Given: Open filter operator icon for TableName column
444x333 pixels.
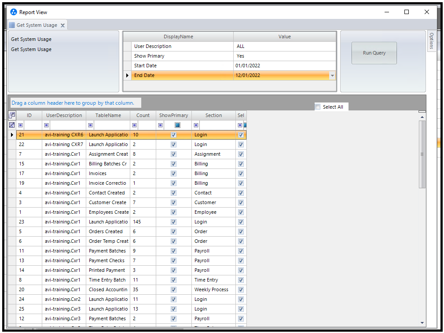Looking at the screenshot, I should click(91, 125).
